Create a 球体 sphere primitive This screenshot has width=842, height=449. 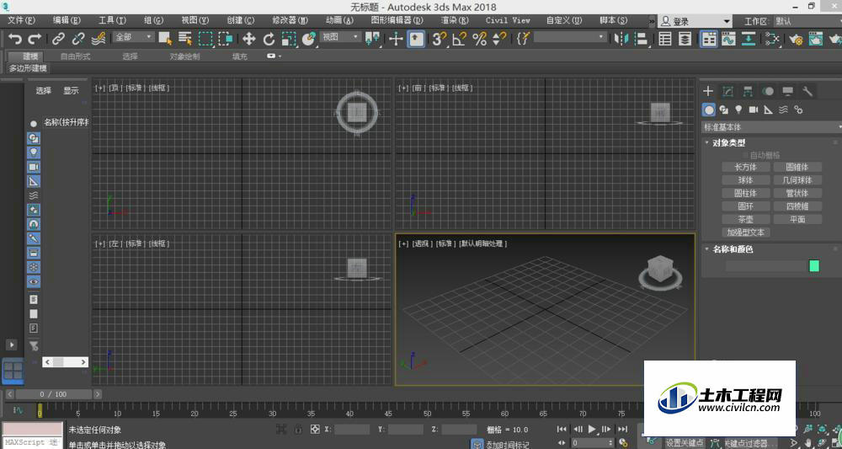click(745, 180)
